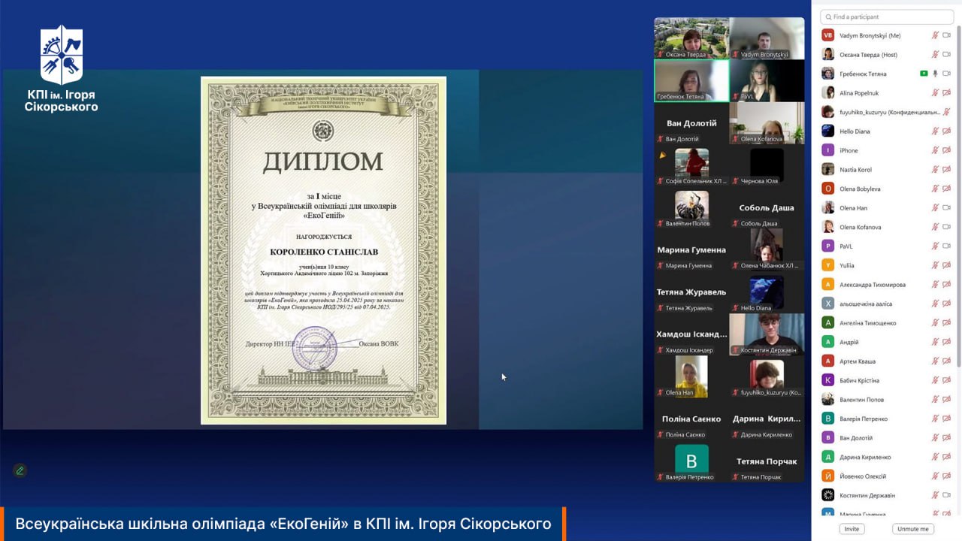Click the microphone icon for Гребенюк Тетяна
The image size is (962, 541).
pyautogui.click(x=936, y=74)
